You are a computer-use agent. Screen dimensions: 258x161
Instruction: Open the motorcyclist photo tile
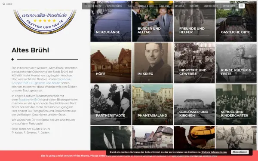coord(236,137)
